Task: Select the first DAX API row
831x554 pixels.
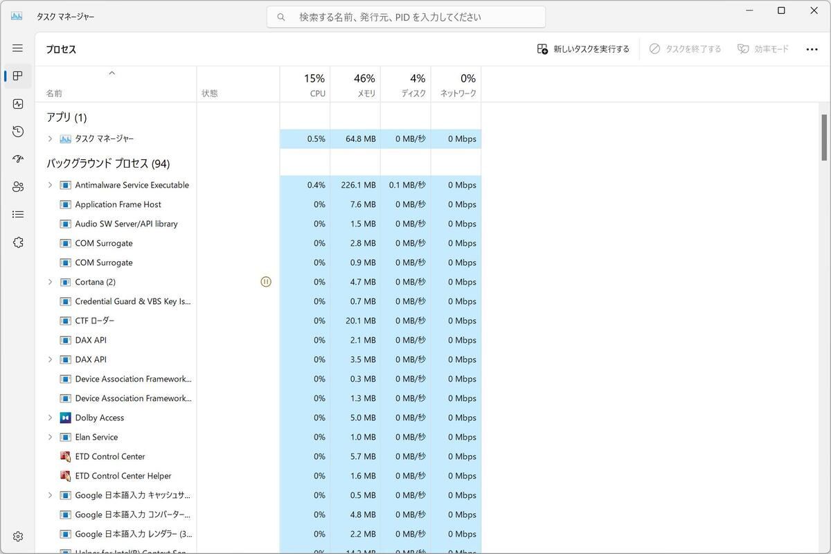Action: (258, 340)
